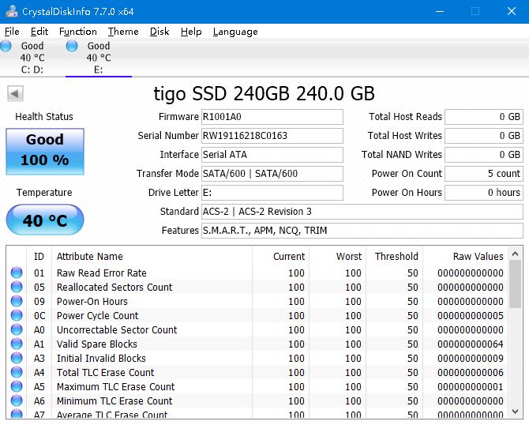This screenshot has height=425, width=529.
Task: Click the Standard field ACS-2
Action: [362, 212]
